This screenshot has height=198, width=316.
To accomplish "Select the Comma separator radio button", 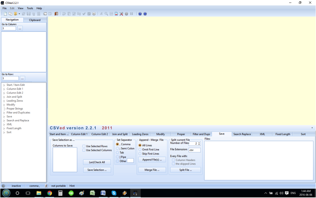I will (117, 144).
